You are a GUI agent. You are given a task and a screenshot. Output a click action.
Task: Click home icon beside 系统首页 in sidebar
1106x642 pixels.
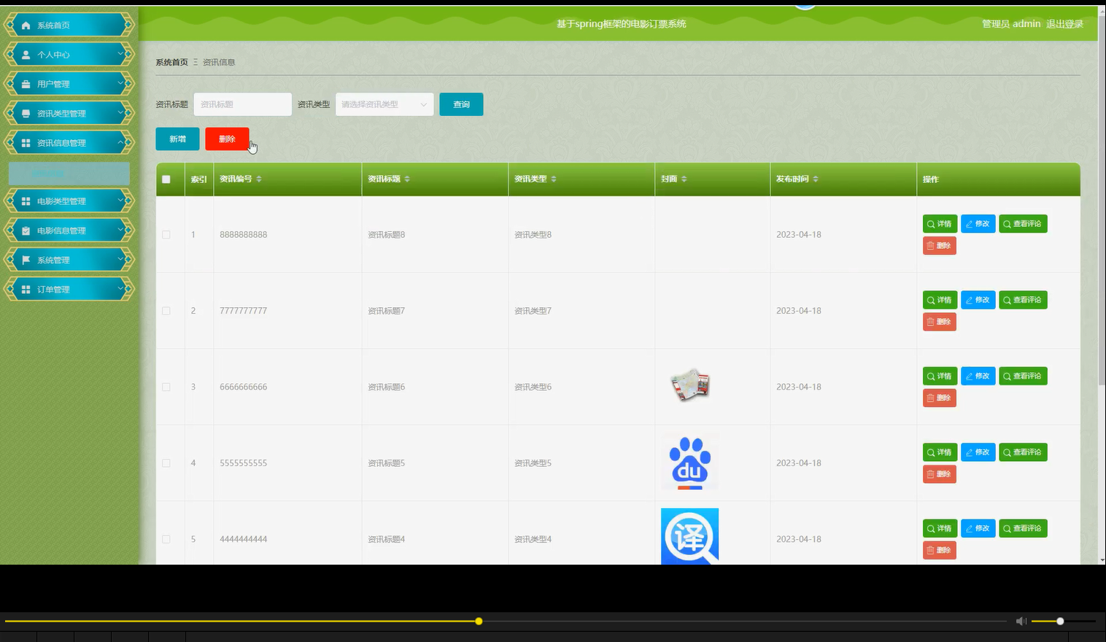26,26
